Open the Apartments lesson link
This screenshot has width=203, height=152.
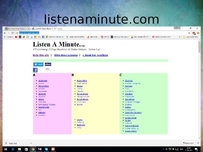[x=44, y=107]
